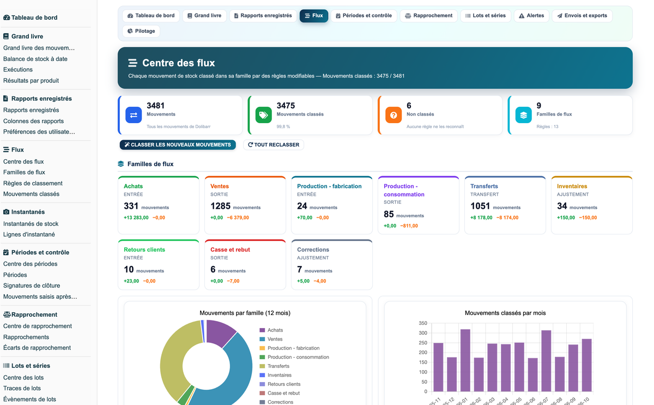
Task: Open Grand livre des mouvements link
Action: pos(39,48)
